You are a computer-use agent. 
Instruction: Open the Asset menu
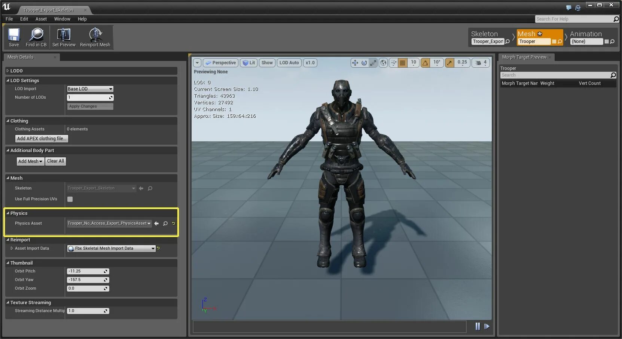pos(41,19)
